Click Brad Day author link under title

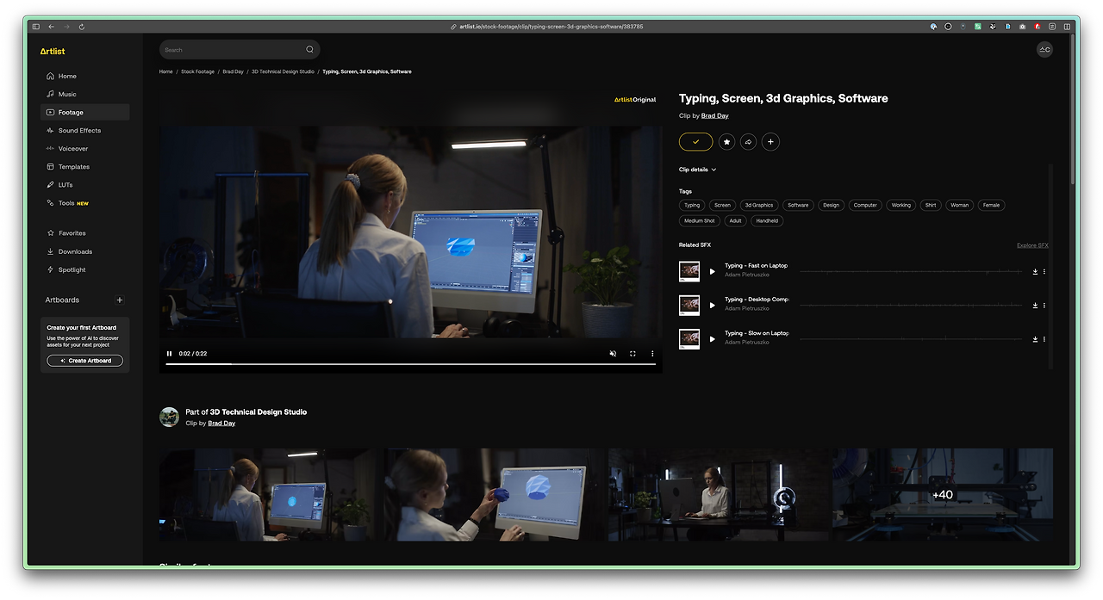[x=715, y=115]
